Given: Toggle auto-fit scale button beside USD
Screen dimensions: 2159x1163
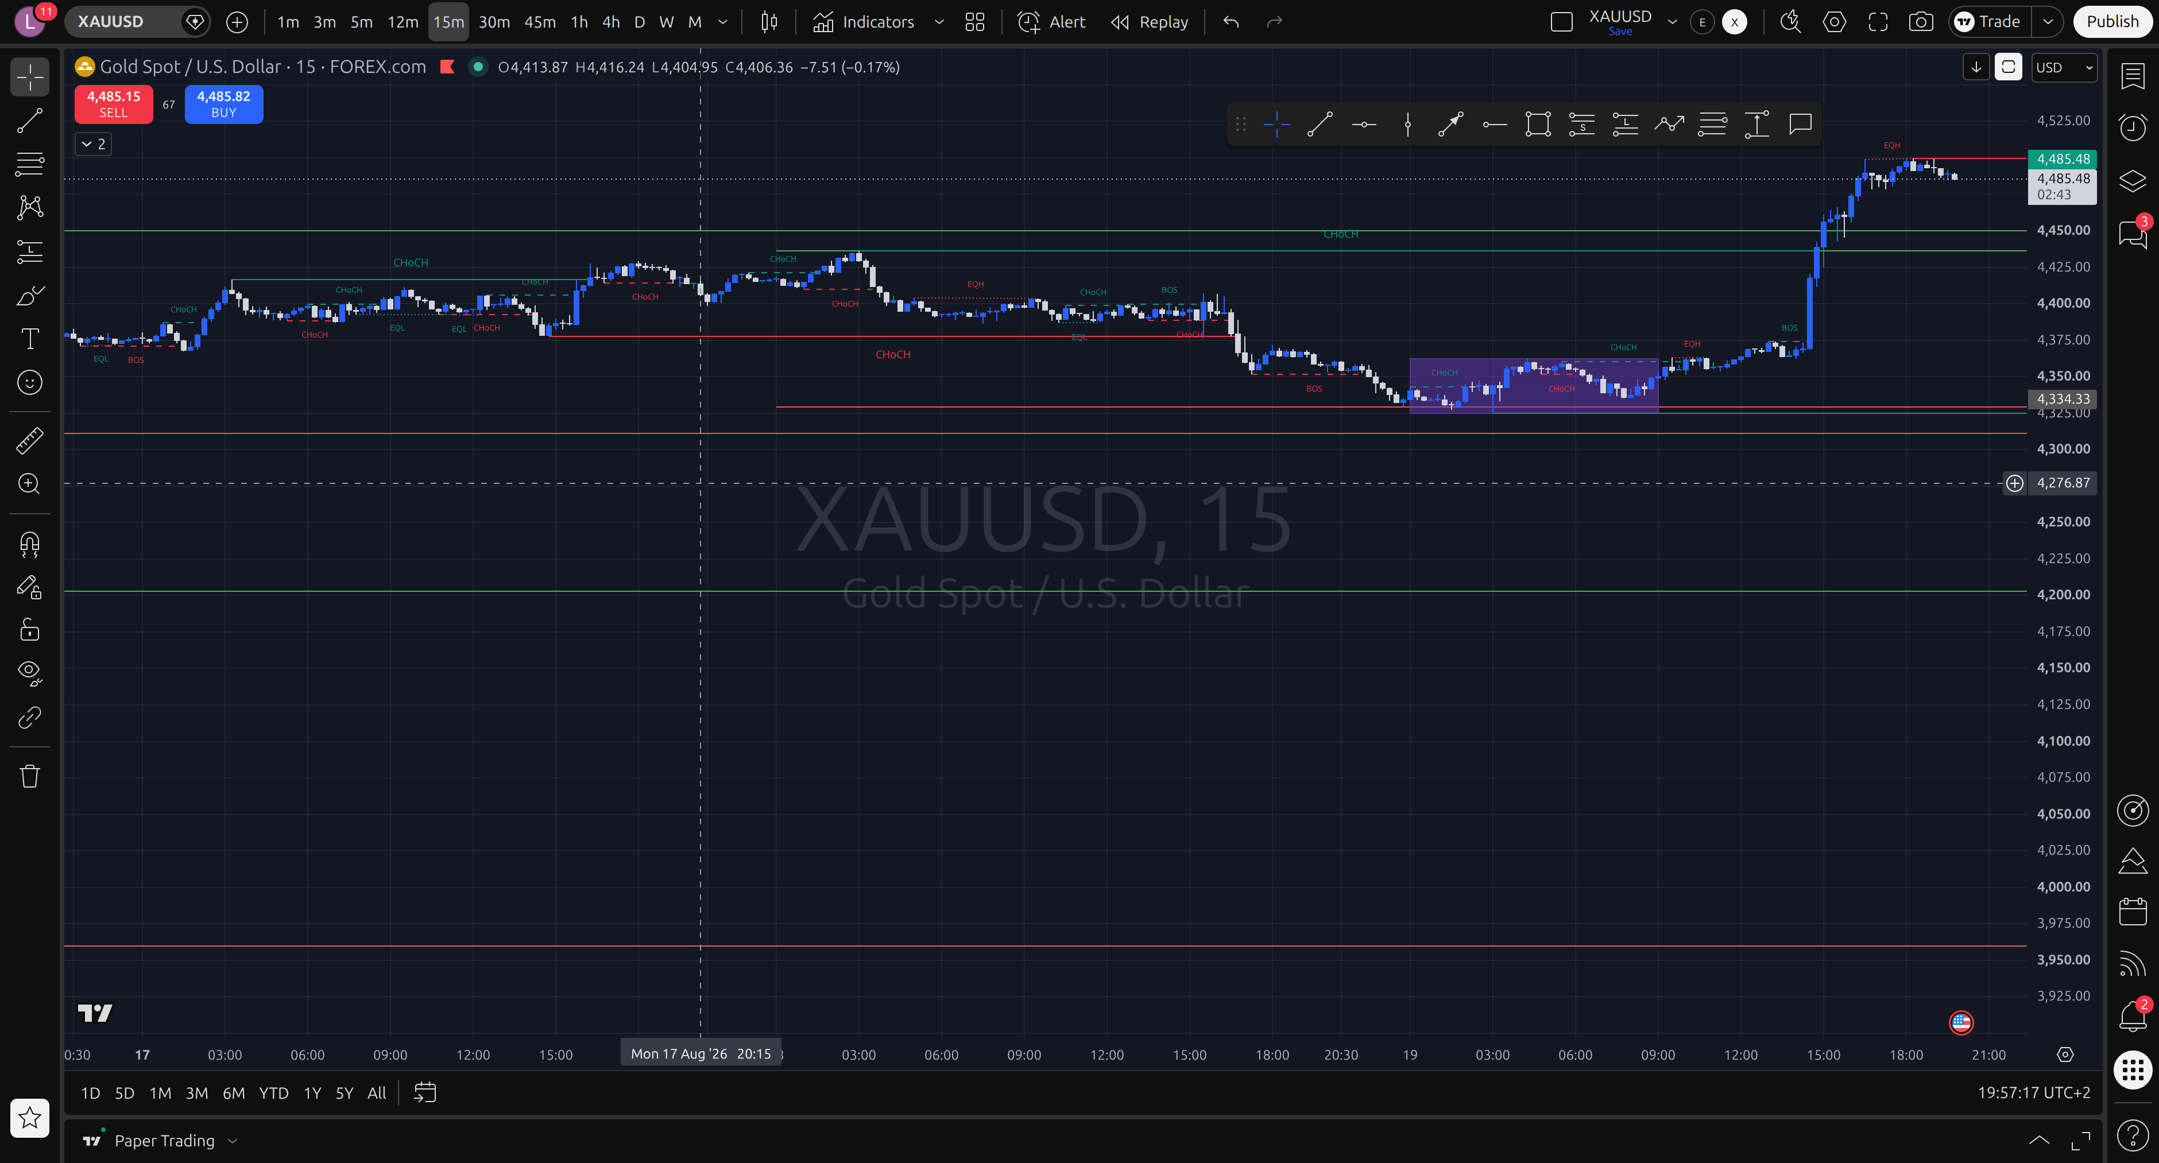Looking at the screenshot, I should click(2008, 67).
